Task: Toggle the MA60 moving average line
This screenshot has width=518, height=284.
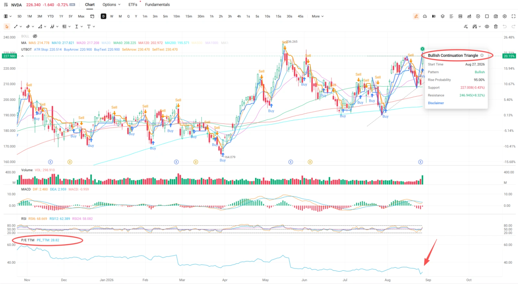Action: pos(125,43)
